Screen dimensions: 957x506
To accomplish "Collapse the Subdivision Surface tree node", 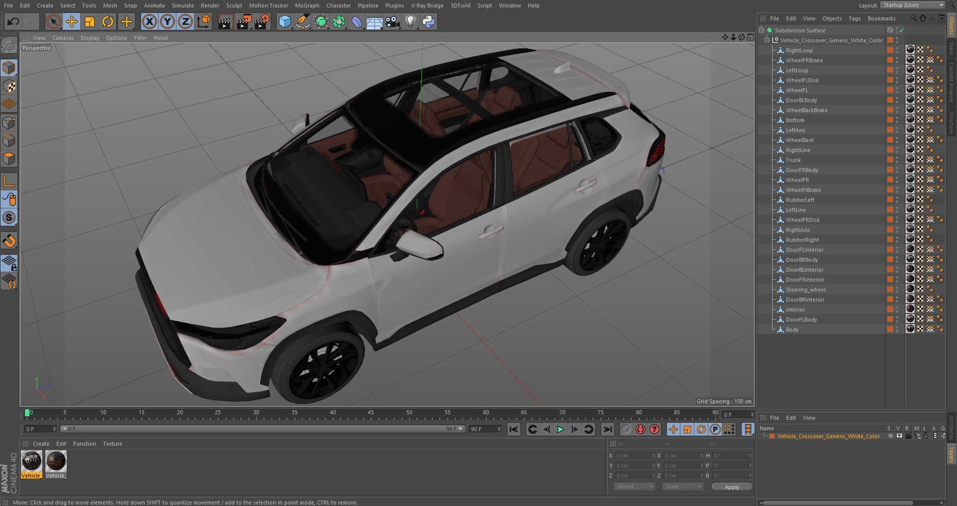I will coord(762,30).
